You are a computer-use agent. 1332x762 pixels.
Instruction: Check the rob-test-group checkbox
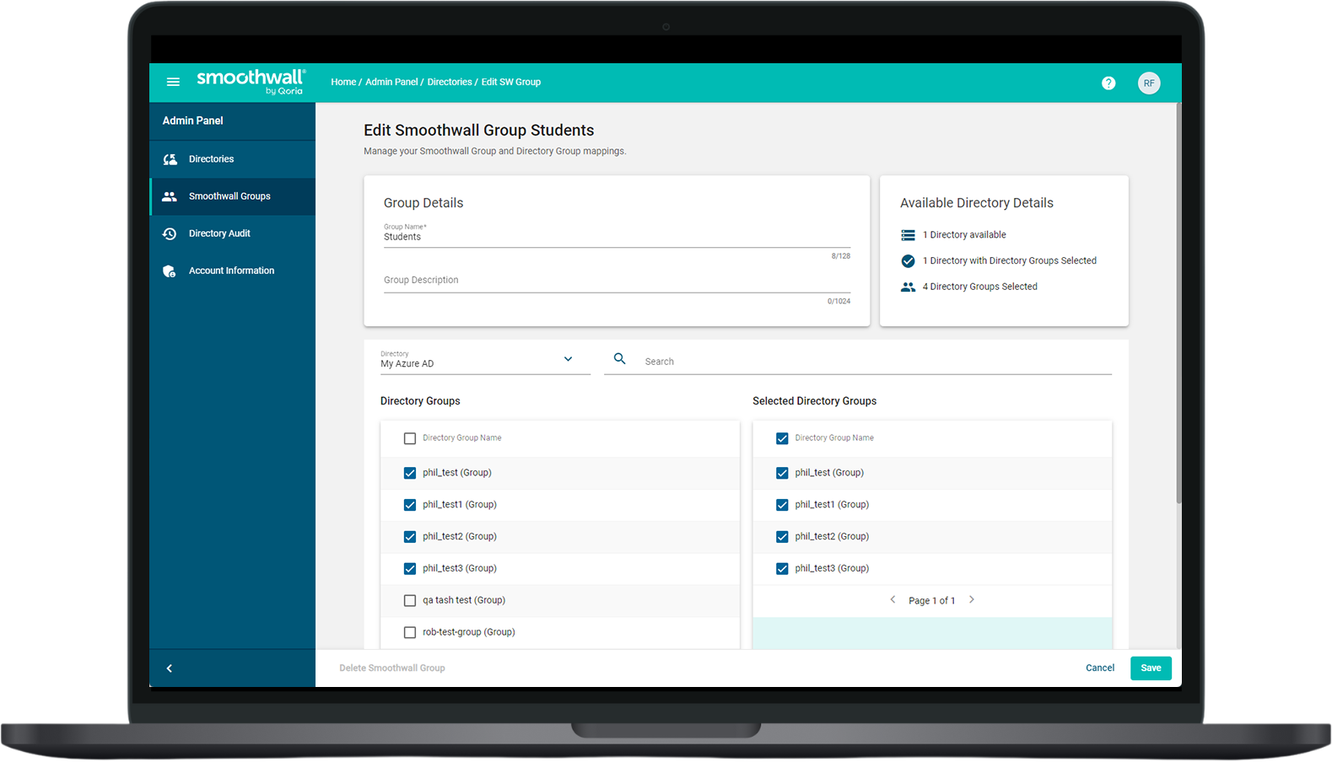(410, 632)
